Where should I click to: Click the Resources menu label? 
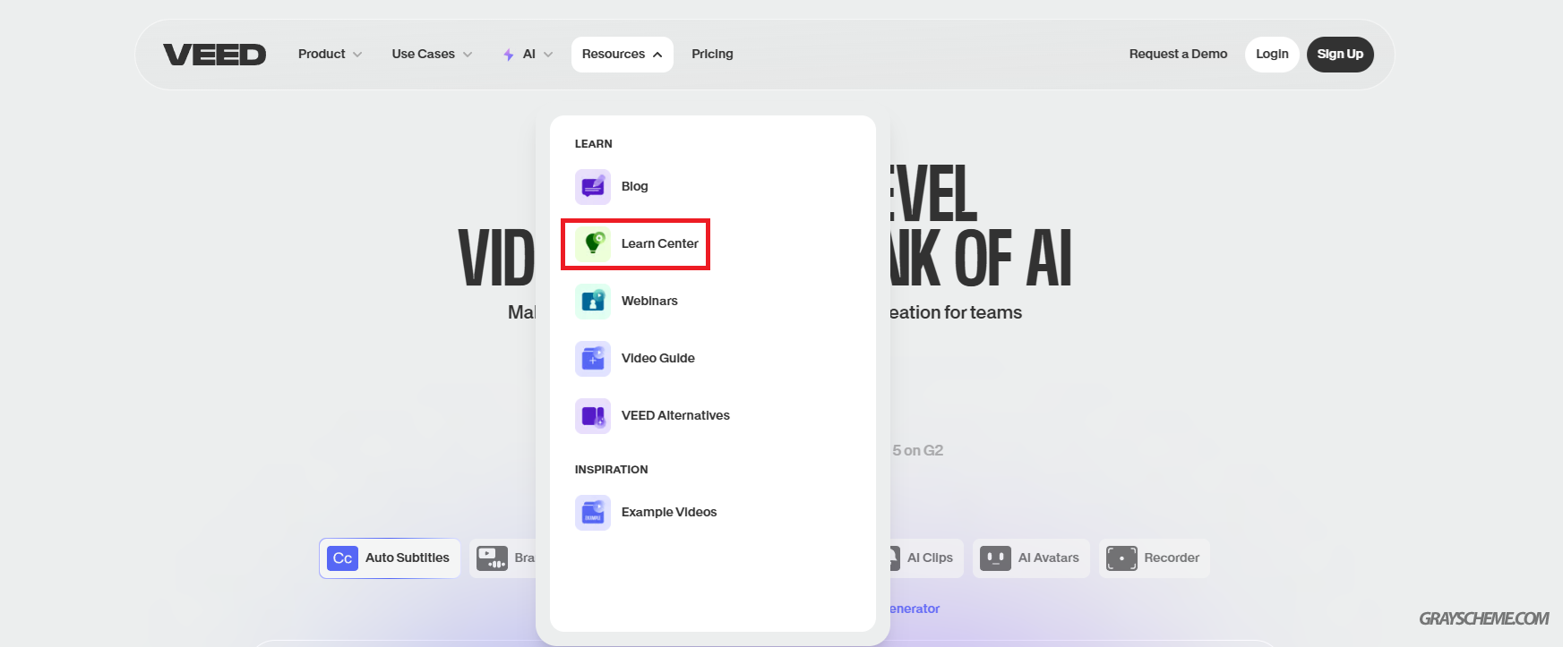click(614, 54)
